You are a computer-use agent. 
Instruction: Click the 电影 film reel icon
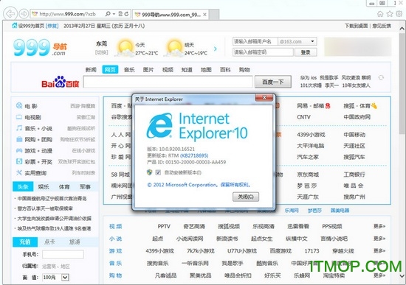(x=19, y=106)
